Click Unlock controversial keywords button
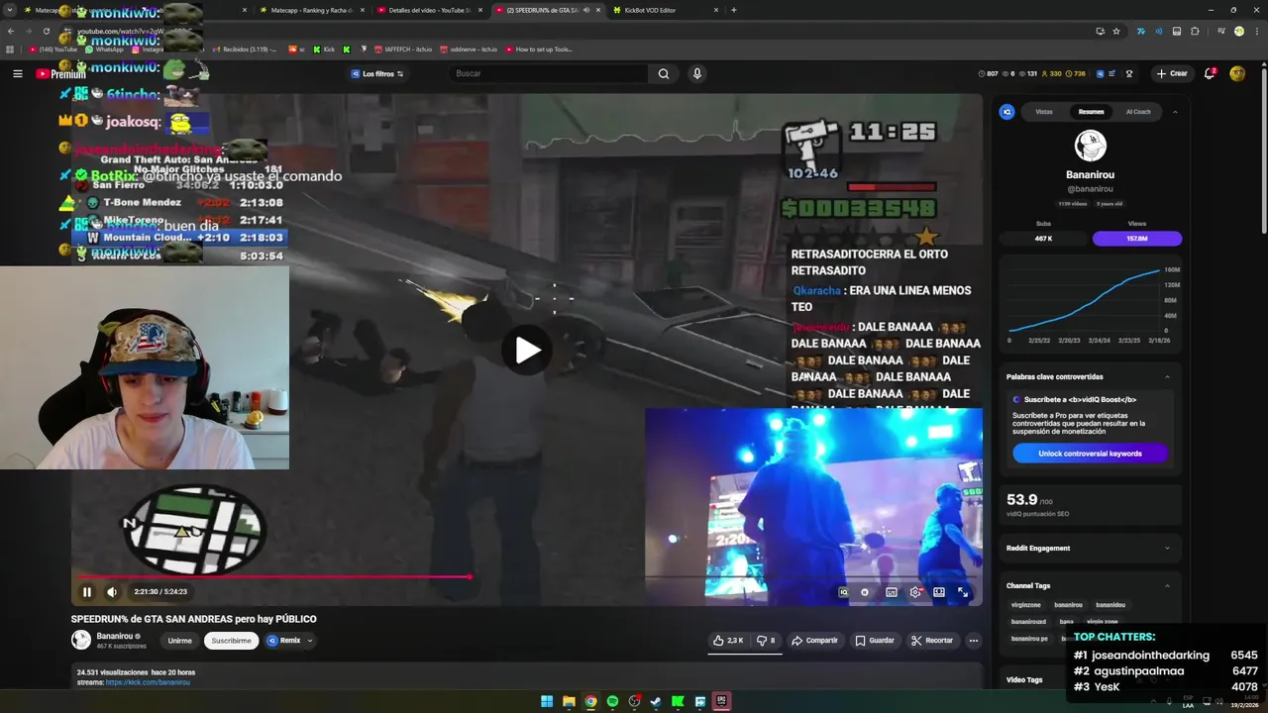Image resolution: width=1268 pixels, height=713 pixels. 1090,454
